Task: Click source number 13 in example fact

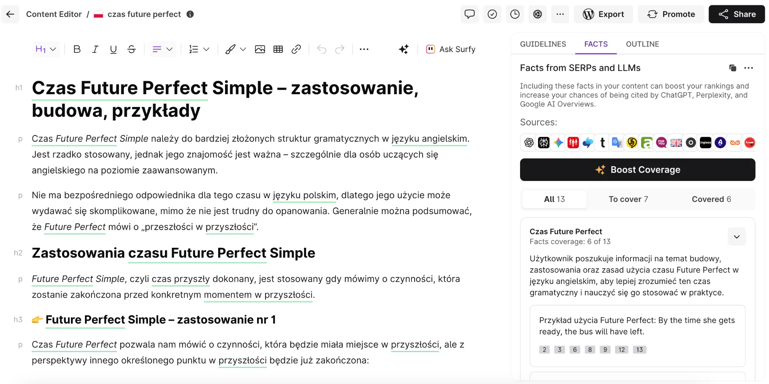Action: point(639,350)
